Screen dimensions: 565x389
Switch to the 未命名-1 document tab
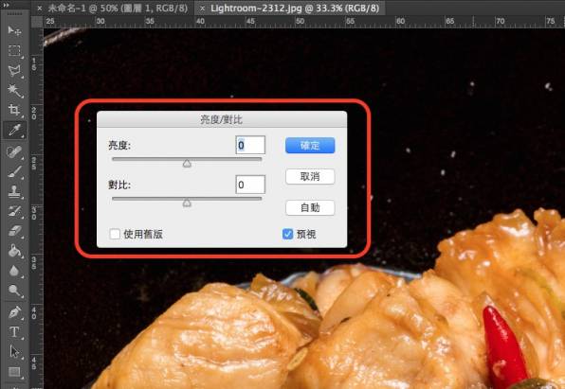pyautogui.click(x=118, y=9)
